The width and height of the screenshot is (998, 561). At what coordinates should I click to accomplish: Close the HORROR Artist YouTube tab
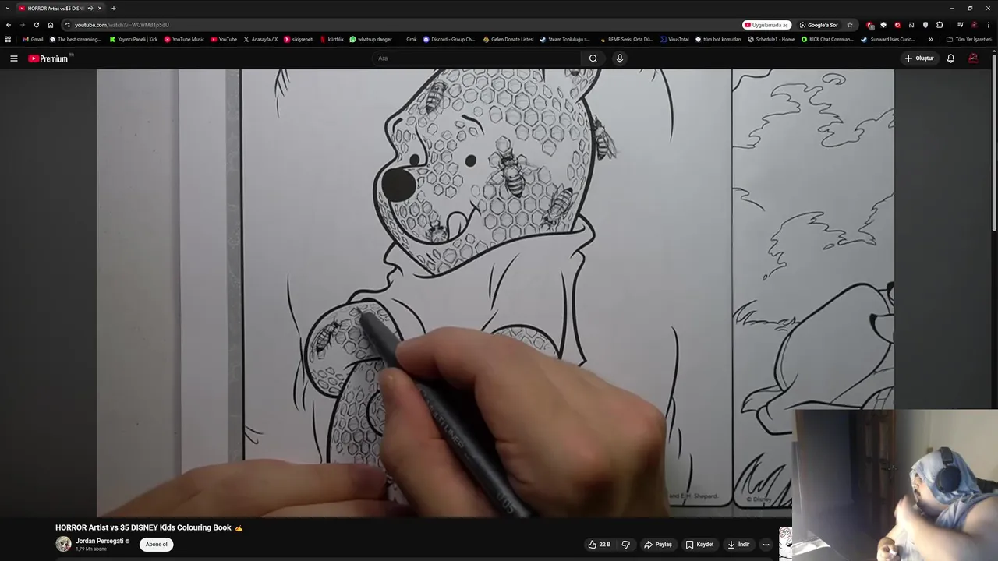click(100, 8)
